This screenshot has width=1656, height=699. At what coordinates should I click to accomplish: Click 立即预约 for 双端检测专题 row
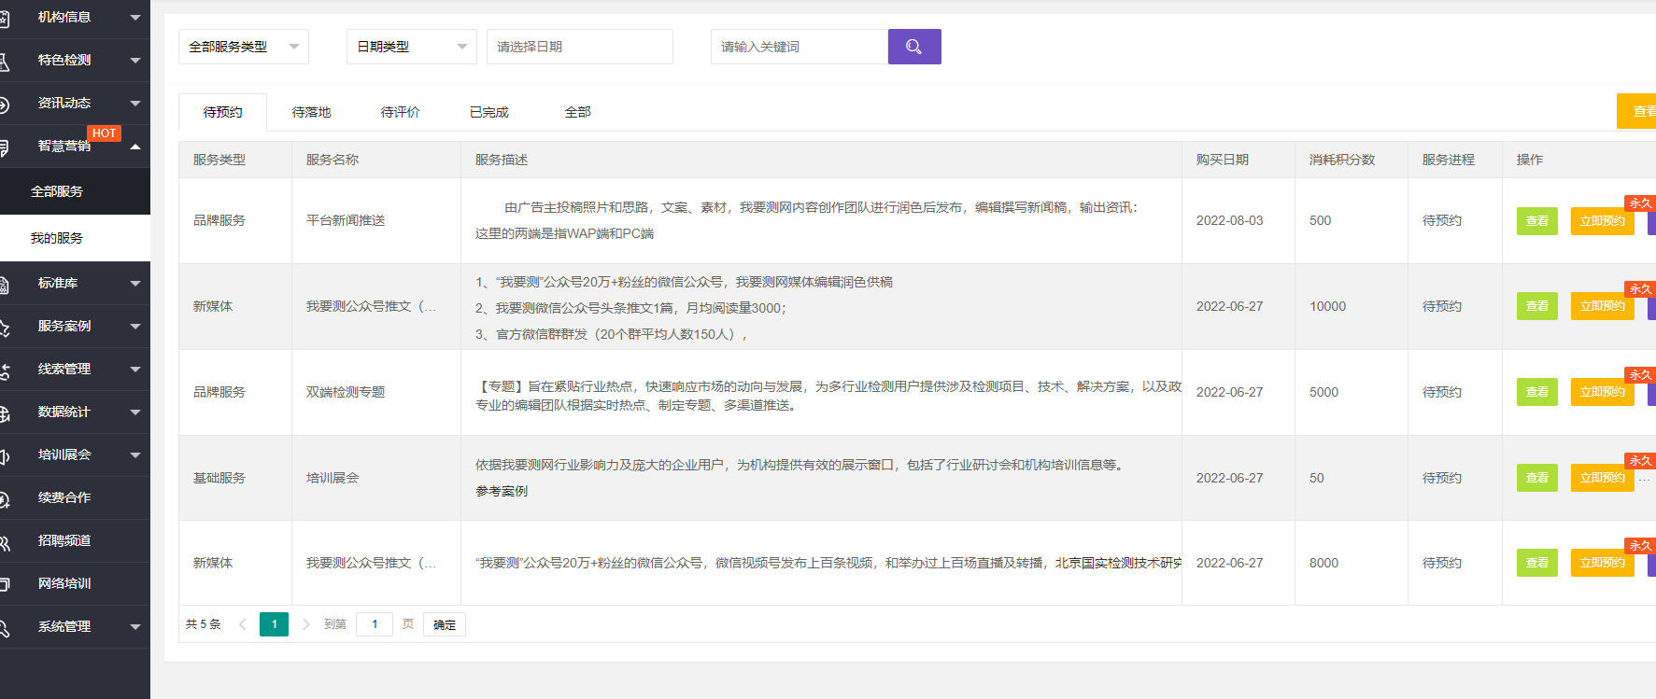pos(1602,392)
